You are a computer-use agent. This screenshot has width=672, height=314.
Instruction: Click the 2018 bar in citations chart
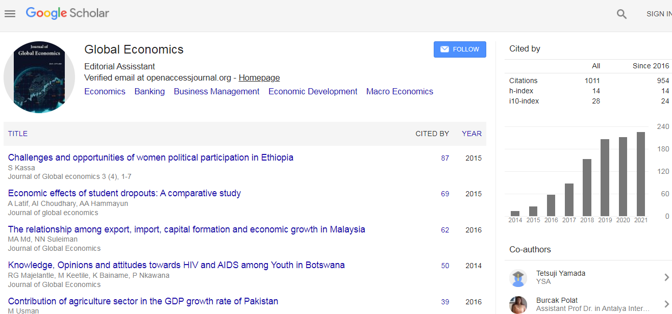tap(587, 188)
